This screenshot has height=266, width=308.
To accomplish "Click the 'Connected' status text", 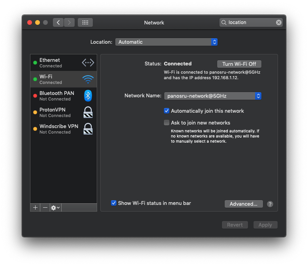I will click(x=178, y=64).
